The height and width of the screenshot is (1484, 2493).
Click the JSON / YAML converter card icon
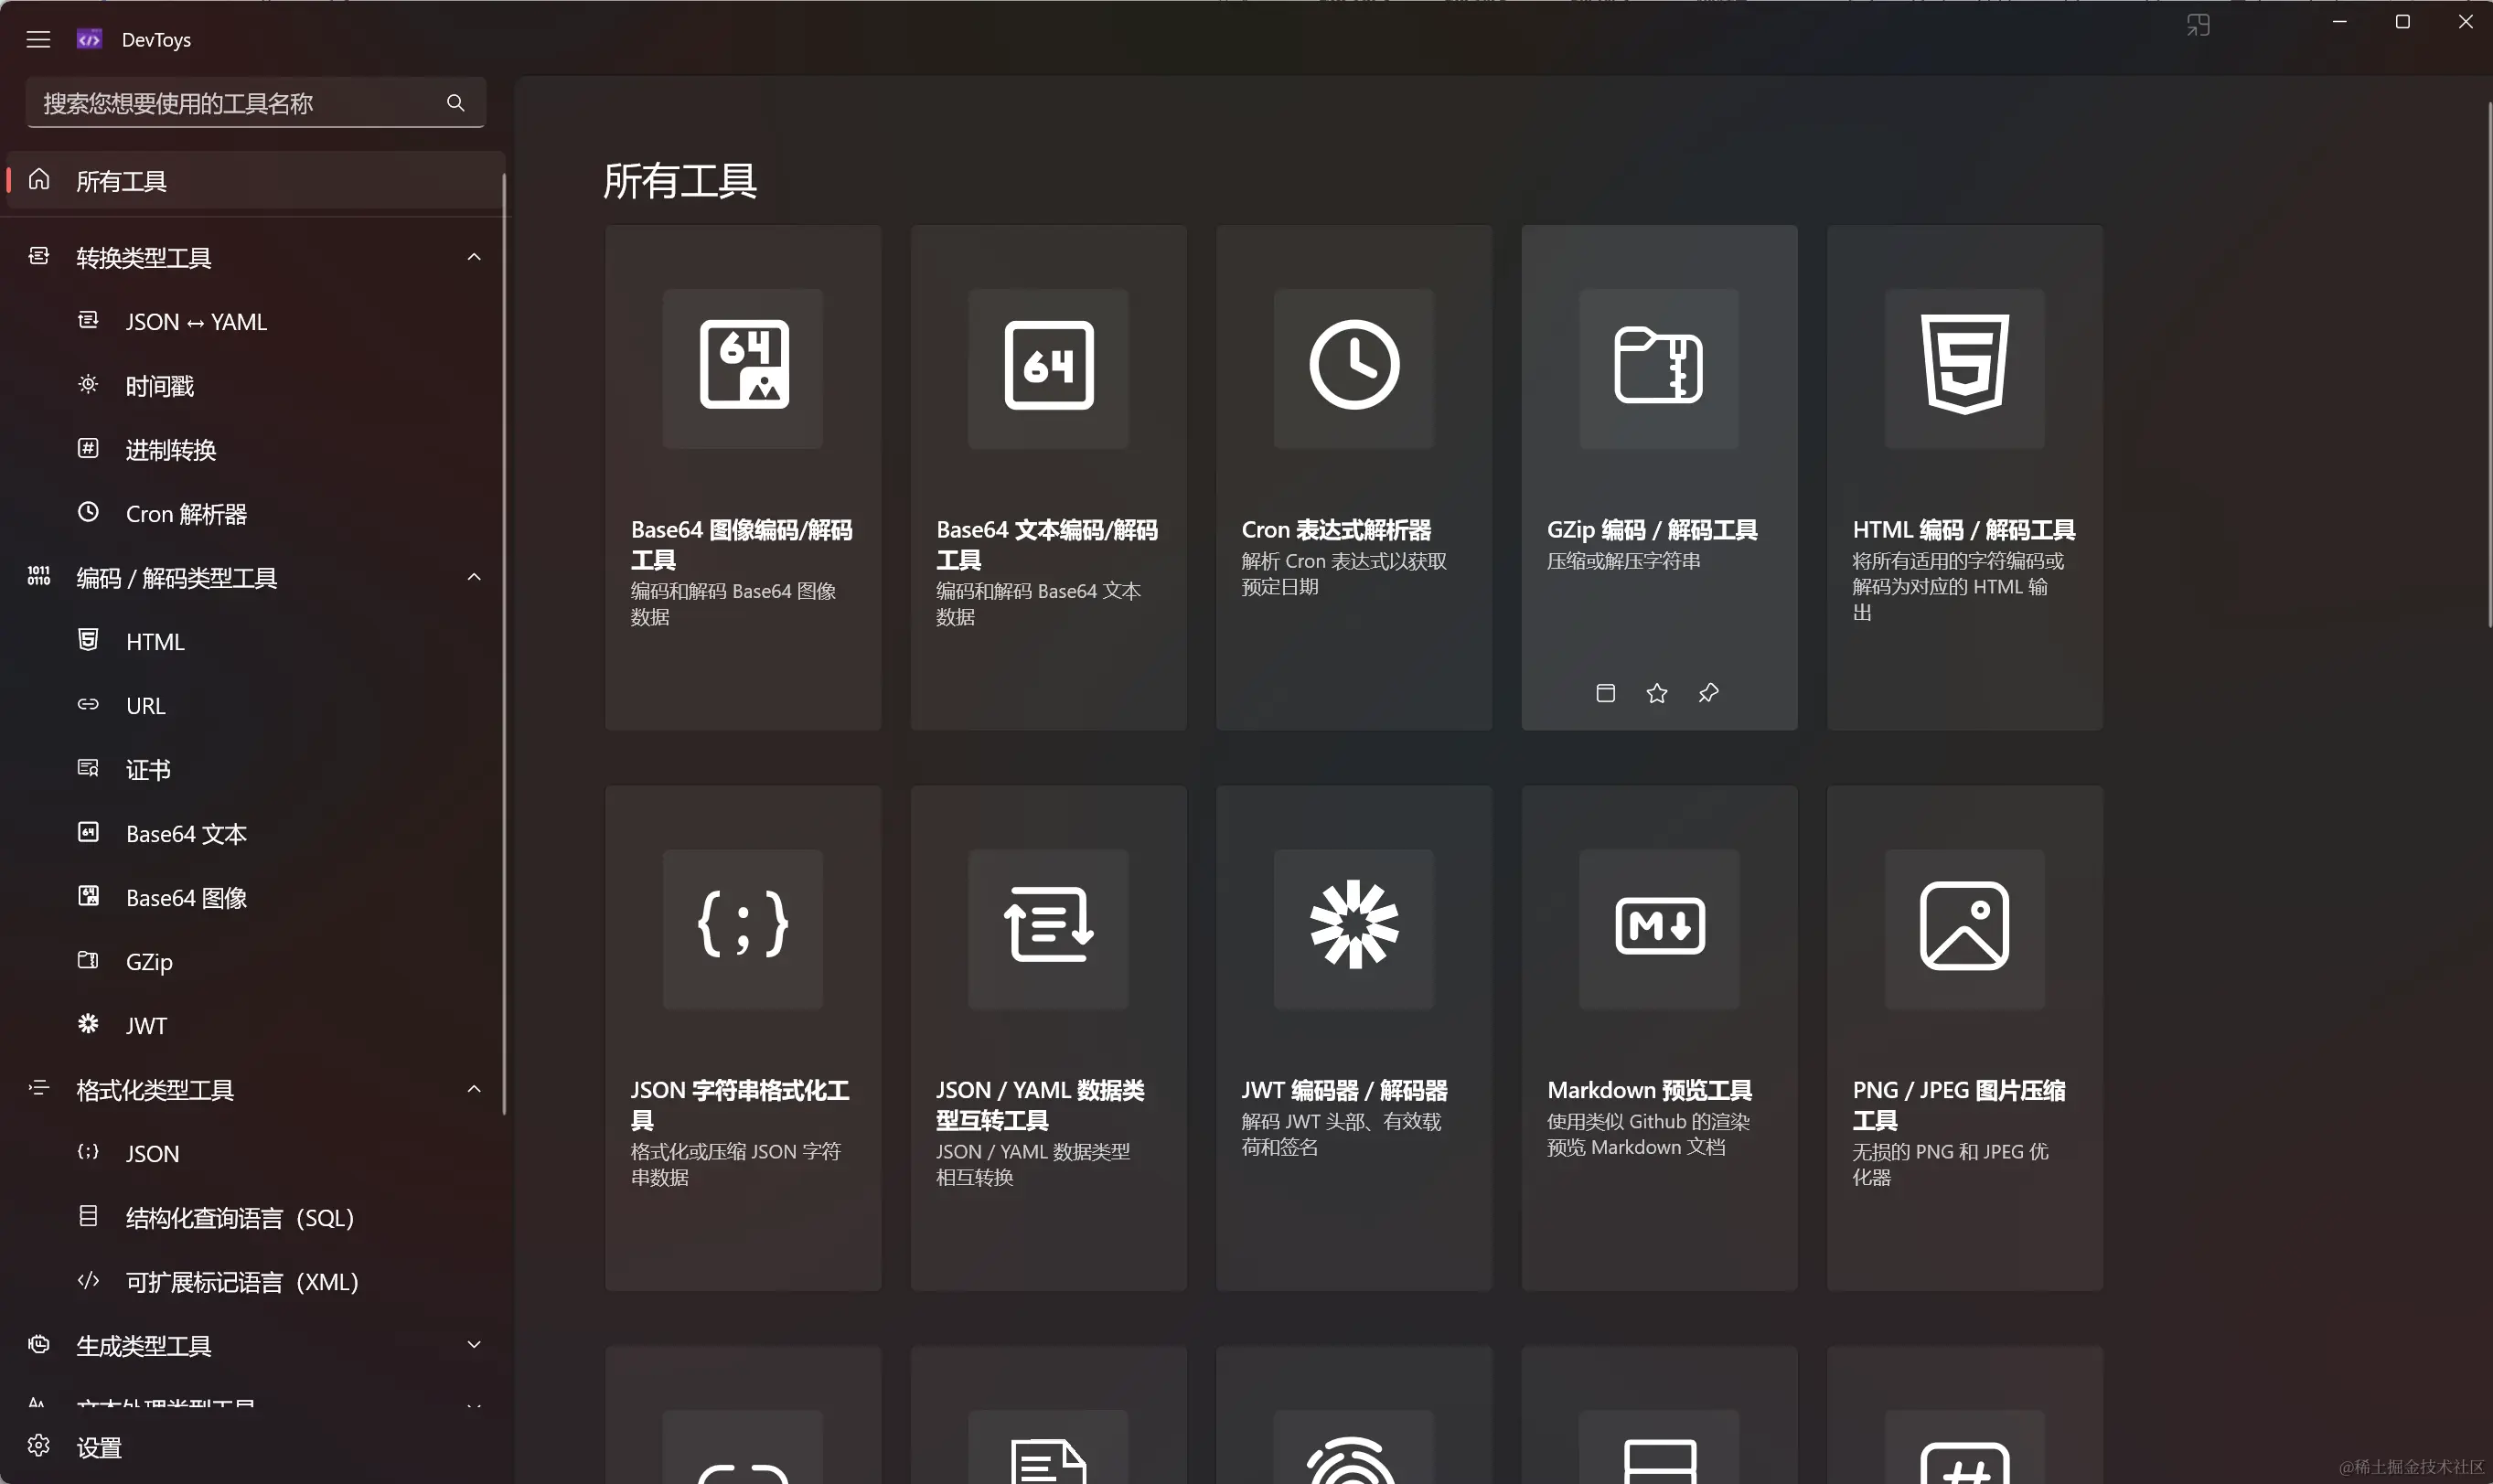tap(1048, 927)
